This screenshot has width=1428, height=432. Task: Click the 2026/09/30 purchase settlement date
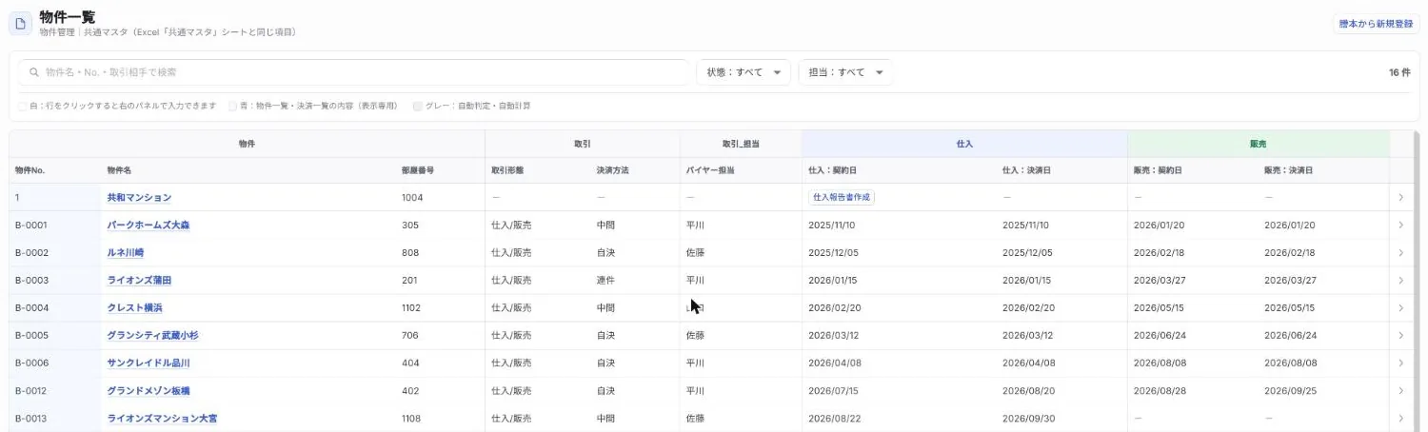pos(1028,419)
